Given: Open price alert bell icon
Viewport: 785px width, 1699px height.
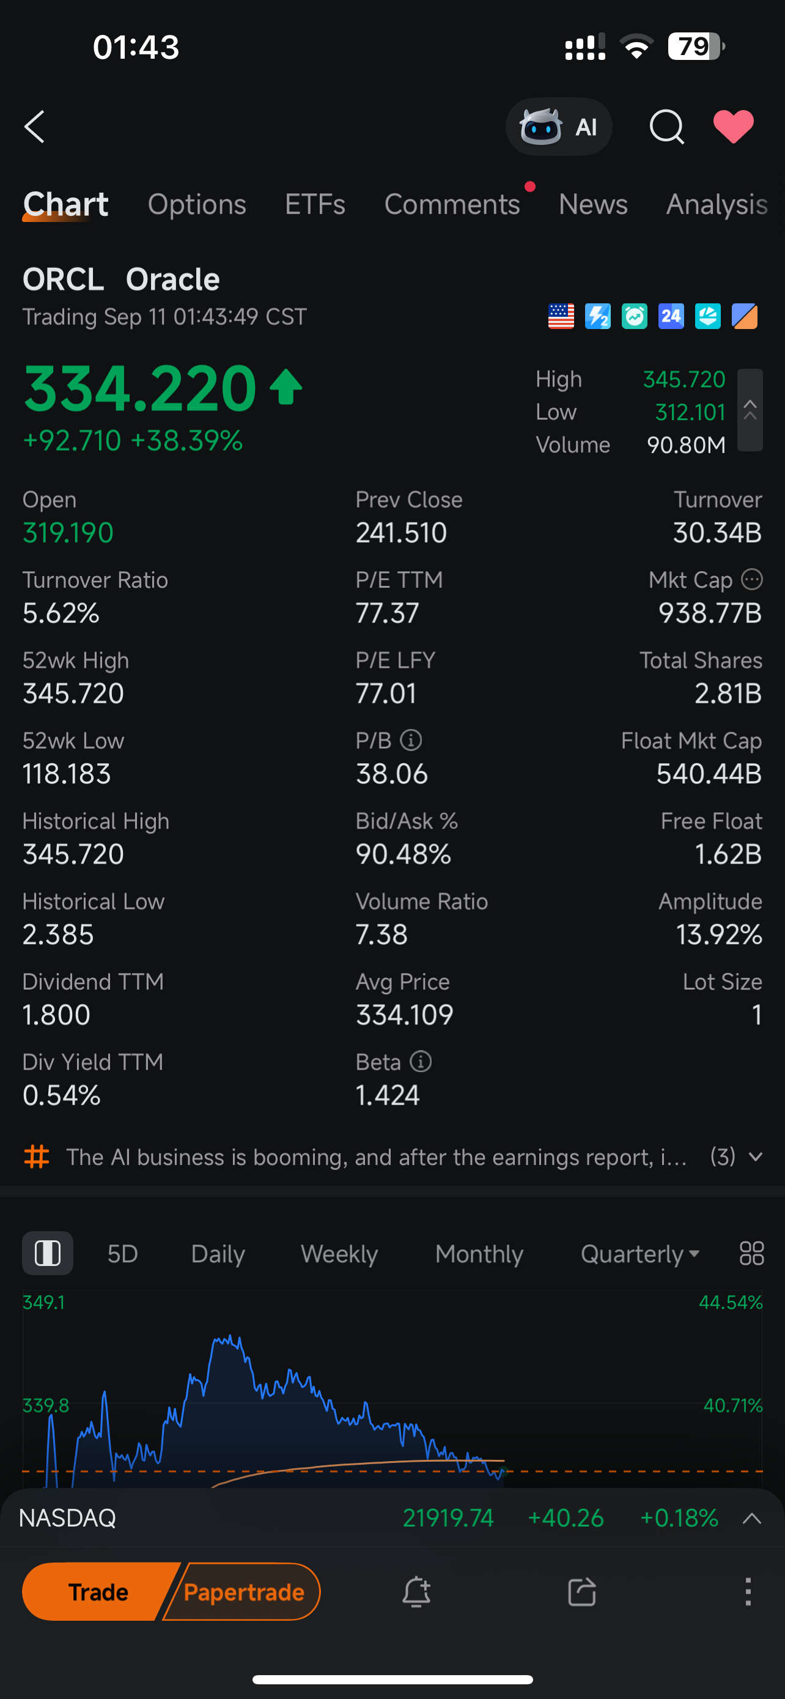Looking at the screenshot, I should [416, 1591].
